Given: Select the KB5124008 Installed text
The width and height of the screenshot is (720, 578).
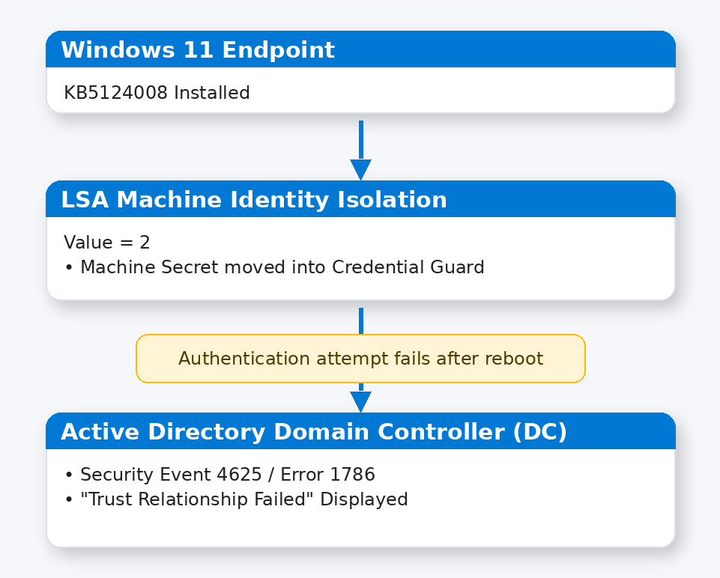Looking at the screenshot, I should pos(157,93).
